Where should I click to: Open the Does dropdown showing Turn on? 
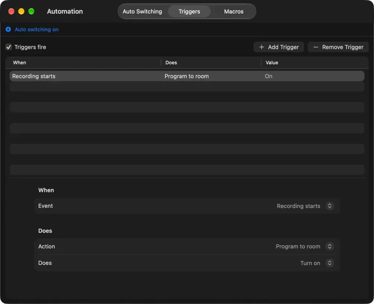[x=329, y=263]
